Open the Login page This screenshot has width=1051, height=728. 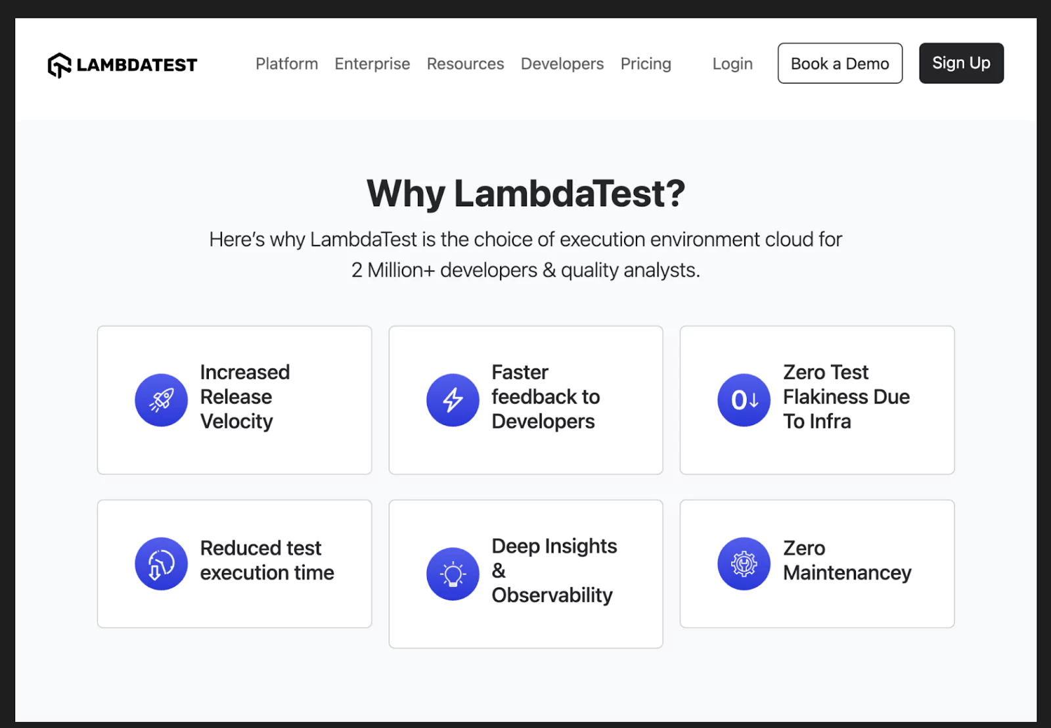coord(732,64)
